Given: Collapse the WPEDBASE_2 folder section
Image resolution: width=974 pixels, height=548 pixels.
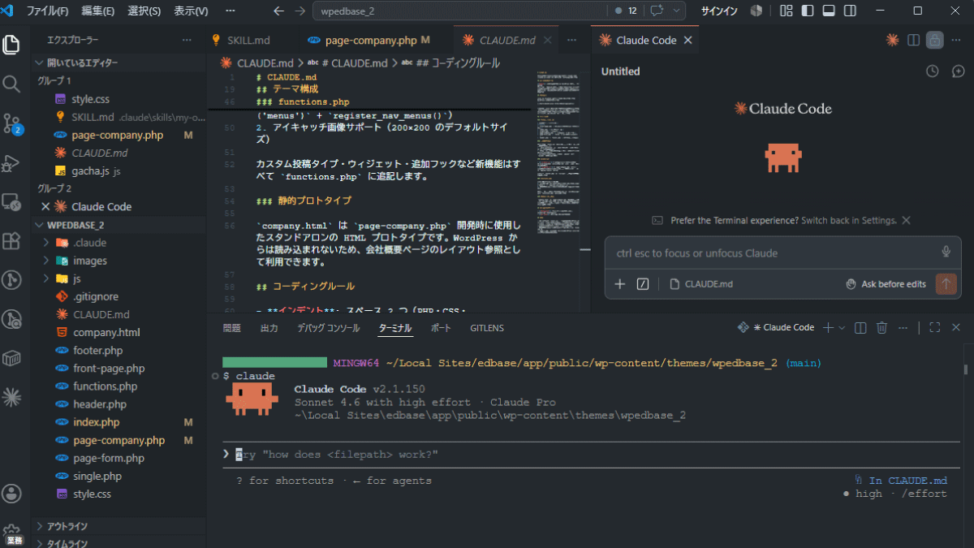Looking at the screenshot, I should click(119, 225).
